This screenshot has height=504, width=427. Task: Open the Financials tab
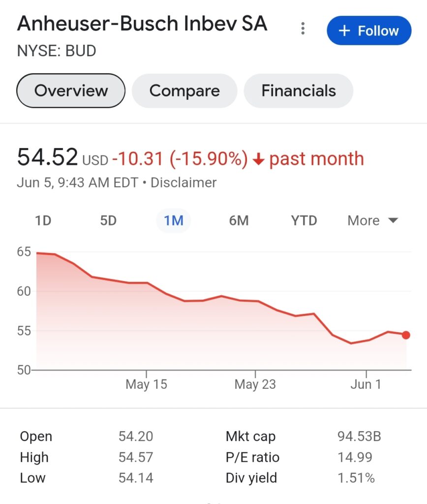click(299, 91)
